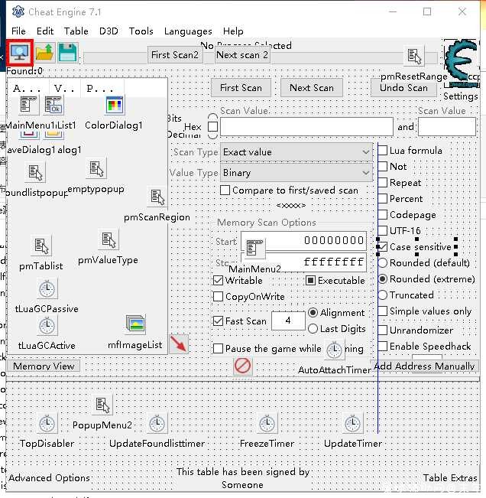Select the MainMenu1 component icon
Image resolution: width=486 pixels, height=498 pixels.
click(x=28, y=105)
